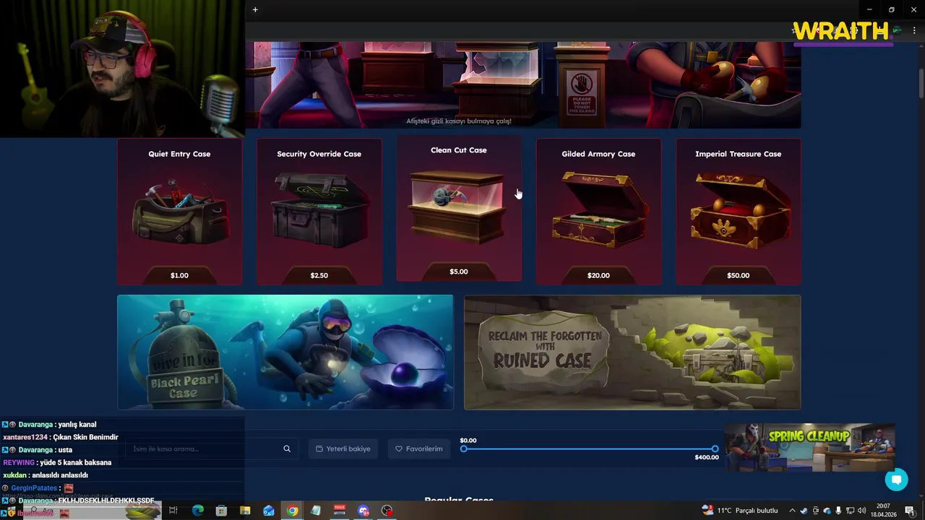Screen dimensions: 925x520
Task: Click the Meet Now tray icon
Action: coord(815,511)
